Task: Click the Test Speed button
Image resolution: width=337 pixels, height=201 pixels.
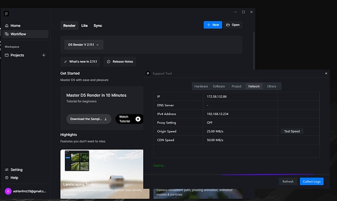Action: coord(292,131)
